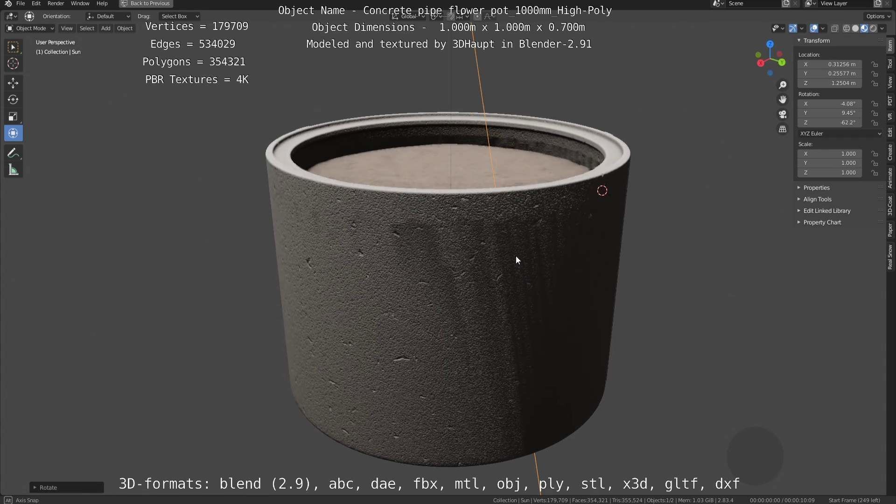
Task: Click the Scale Y value field
Action: click(x=830, y=163)
